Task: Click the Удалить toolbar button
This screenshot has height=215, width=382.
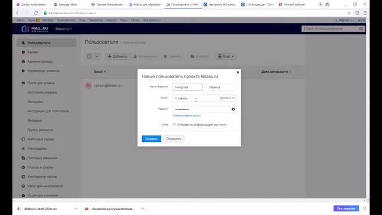Action: pyautogui.click(x=172, y=56)
